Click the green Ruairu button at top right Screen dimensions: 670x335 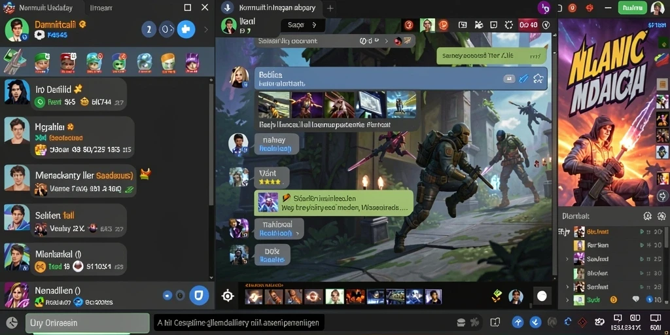(x=632, y=8)
